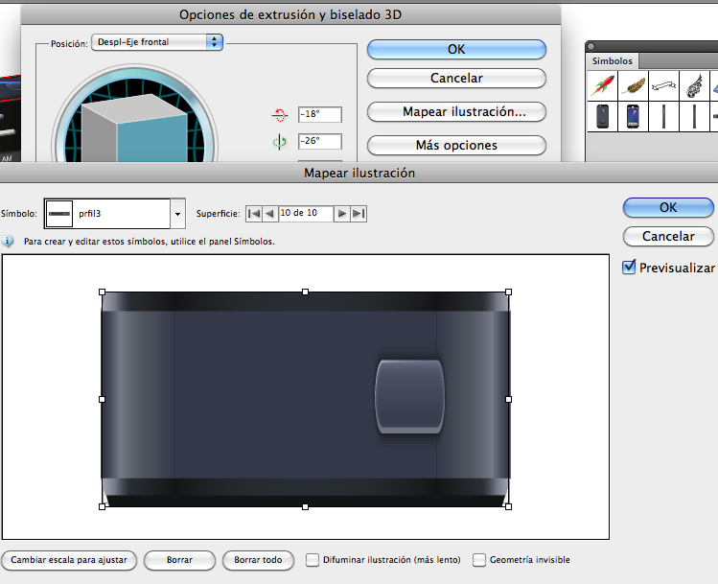Click the bottom-right handle of mapped artwork
Viewport: 718px width, 584px height.
click(x=508, y=506)
